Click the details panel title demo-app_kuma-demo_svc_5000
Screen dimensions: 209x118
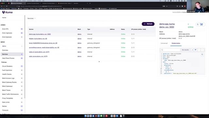(x=167, y=26)
